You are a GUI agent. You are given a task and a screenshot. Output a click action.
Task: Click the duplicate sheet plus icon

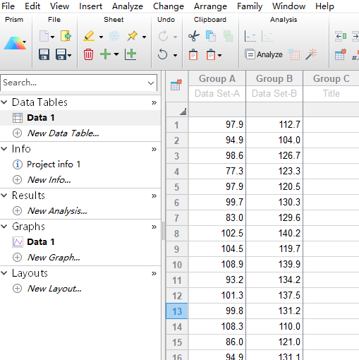click(130, 54)
